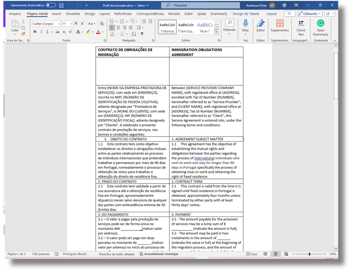
Task: Apply the Título 1 style
Action: tap(204, 27)
